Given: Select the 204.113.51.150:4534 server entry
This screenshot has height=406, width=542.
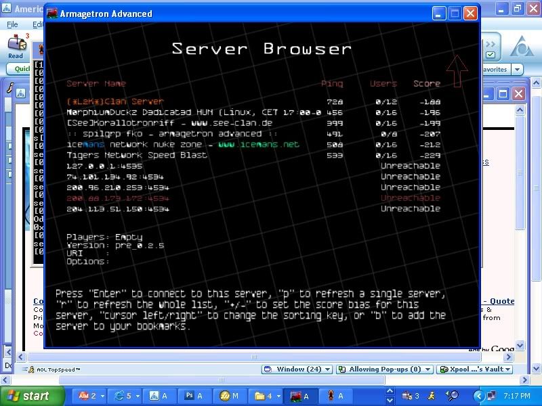Looking at the screenshot, I should (253, 209).
